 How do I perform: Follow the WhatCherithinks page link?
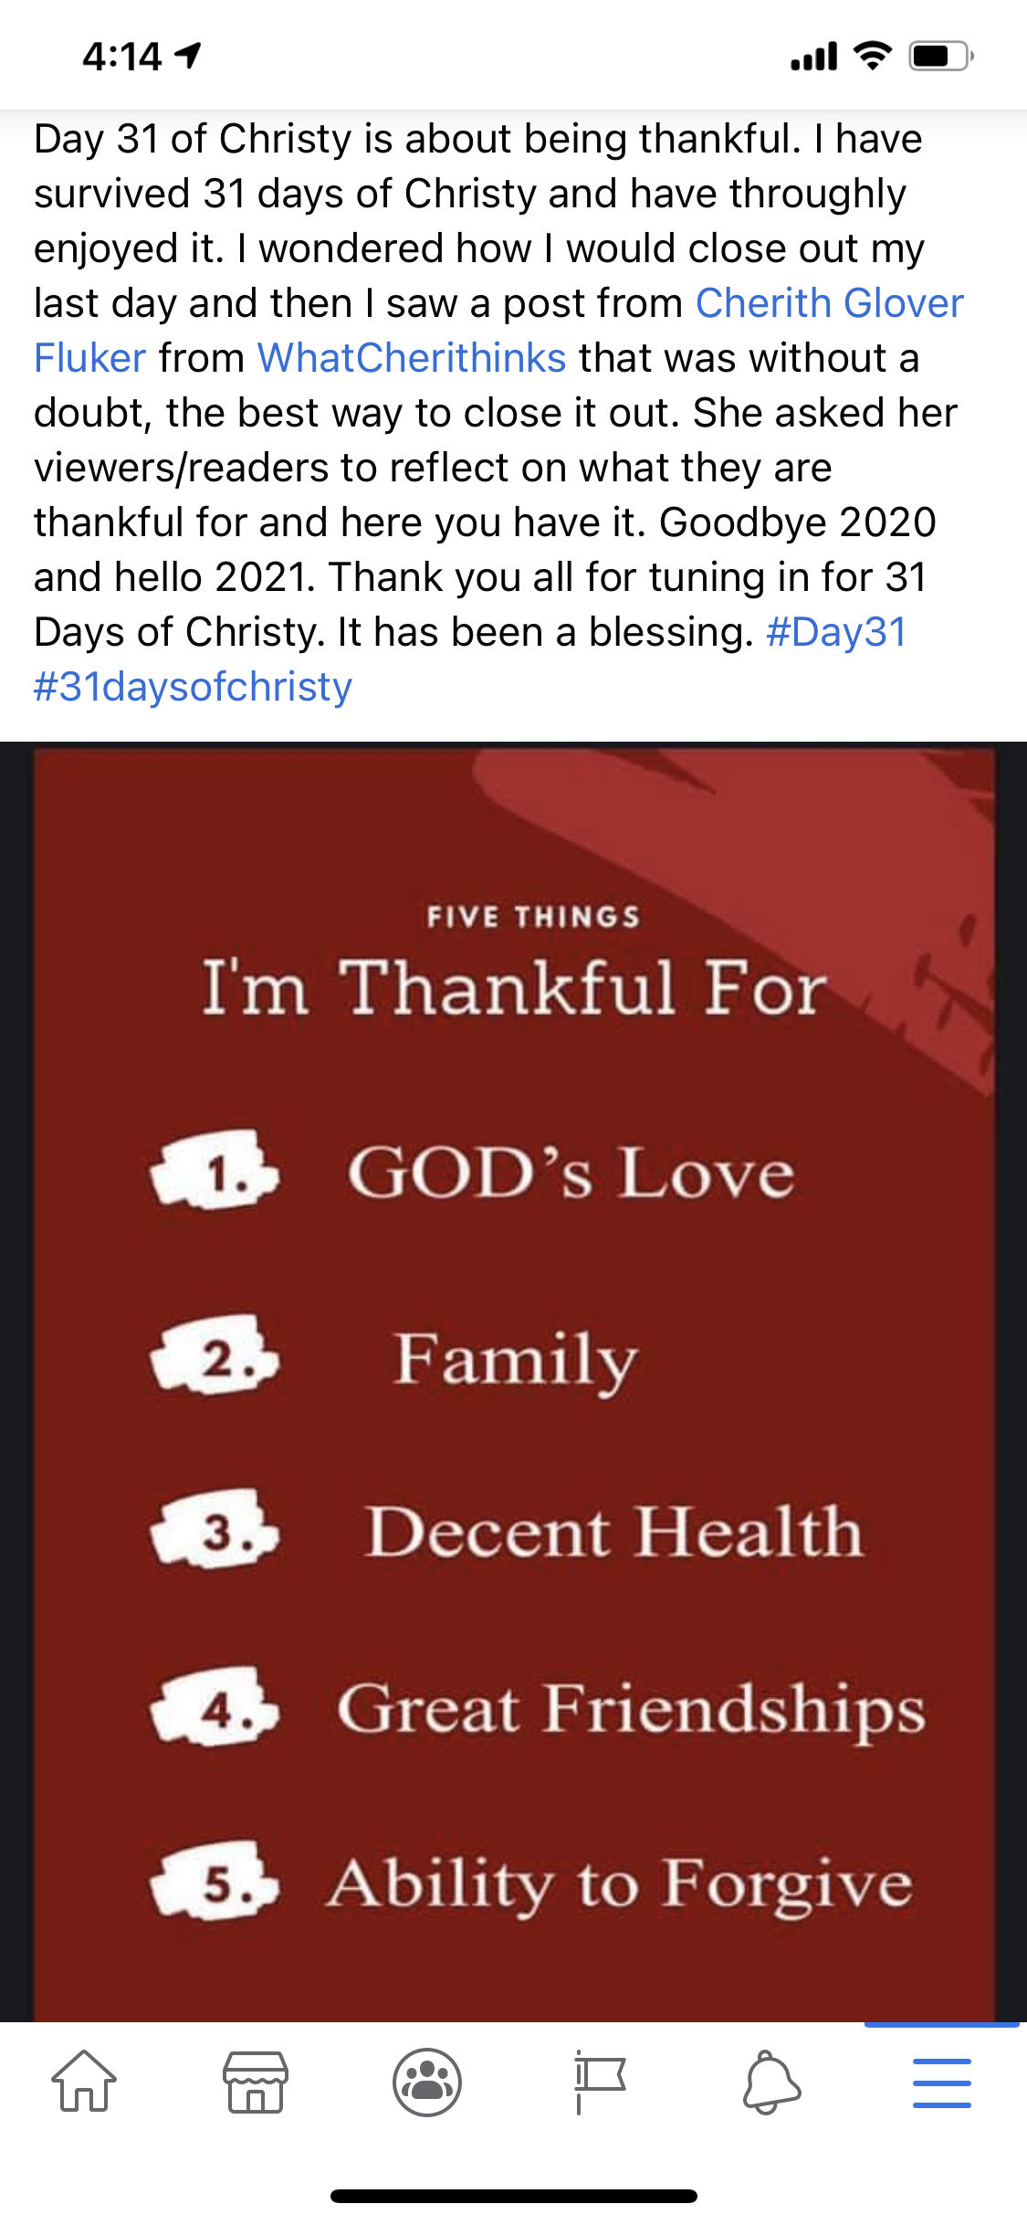pos(412,358)
